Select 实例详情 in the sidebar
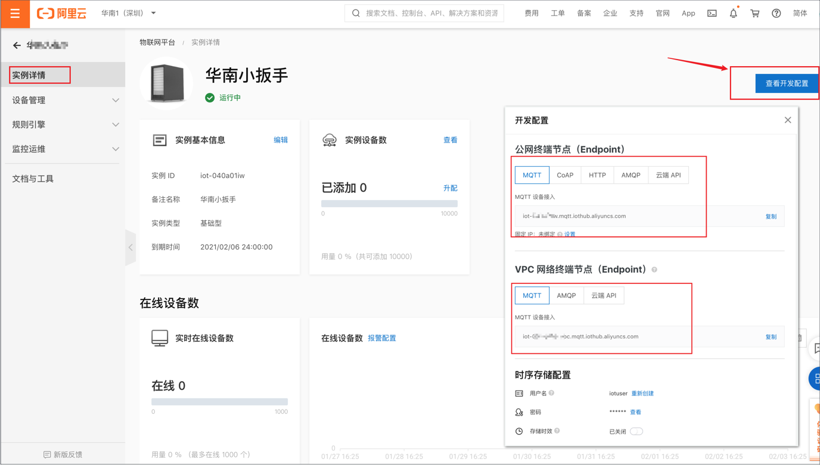The image size is (820, 465). click(x=63, y=75)
